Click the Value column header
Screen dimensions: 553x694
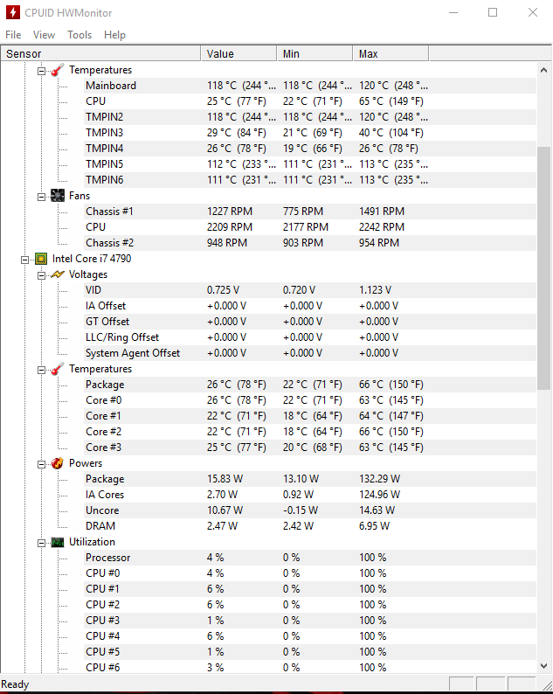coord(238,54)
